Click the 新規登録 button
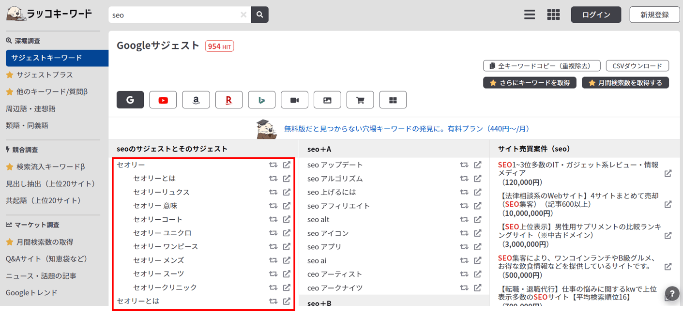The width and height of the screenshot is (683, 318). [654, 15]
